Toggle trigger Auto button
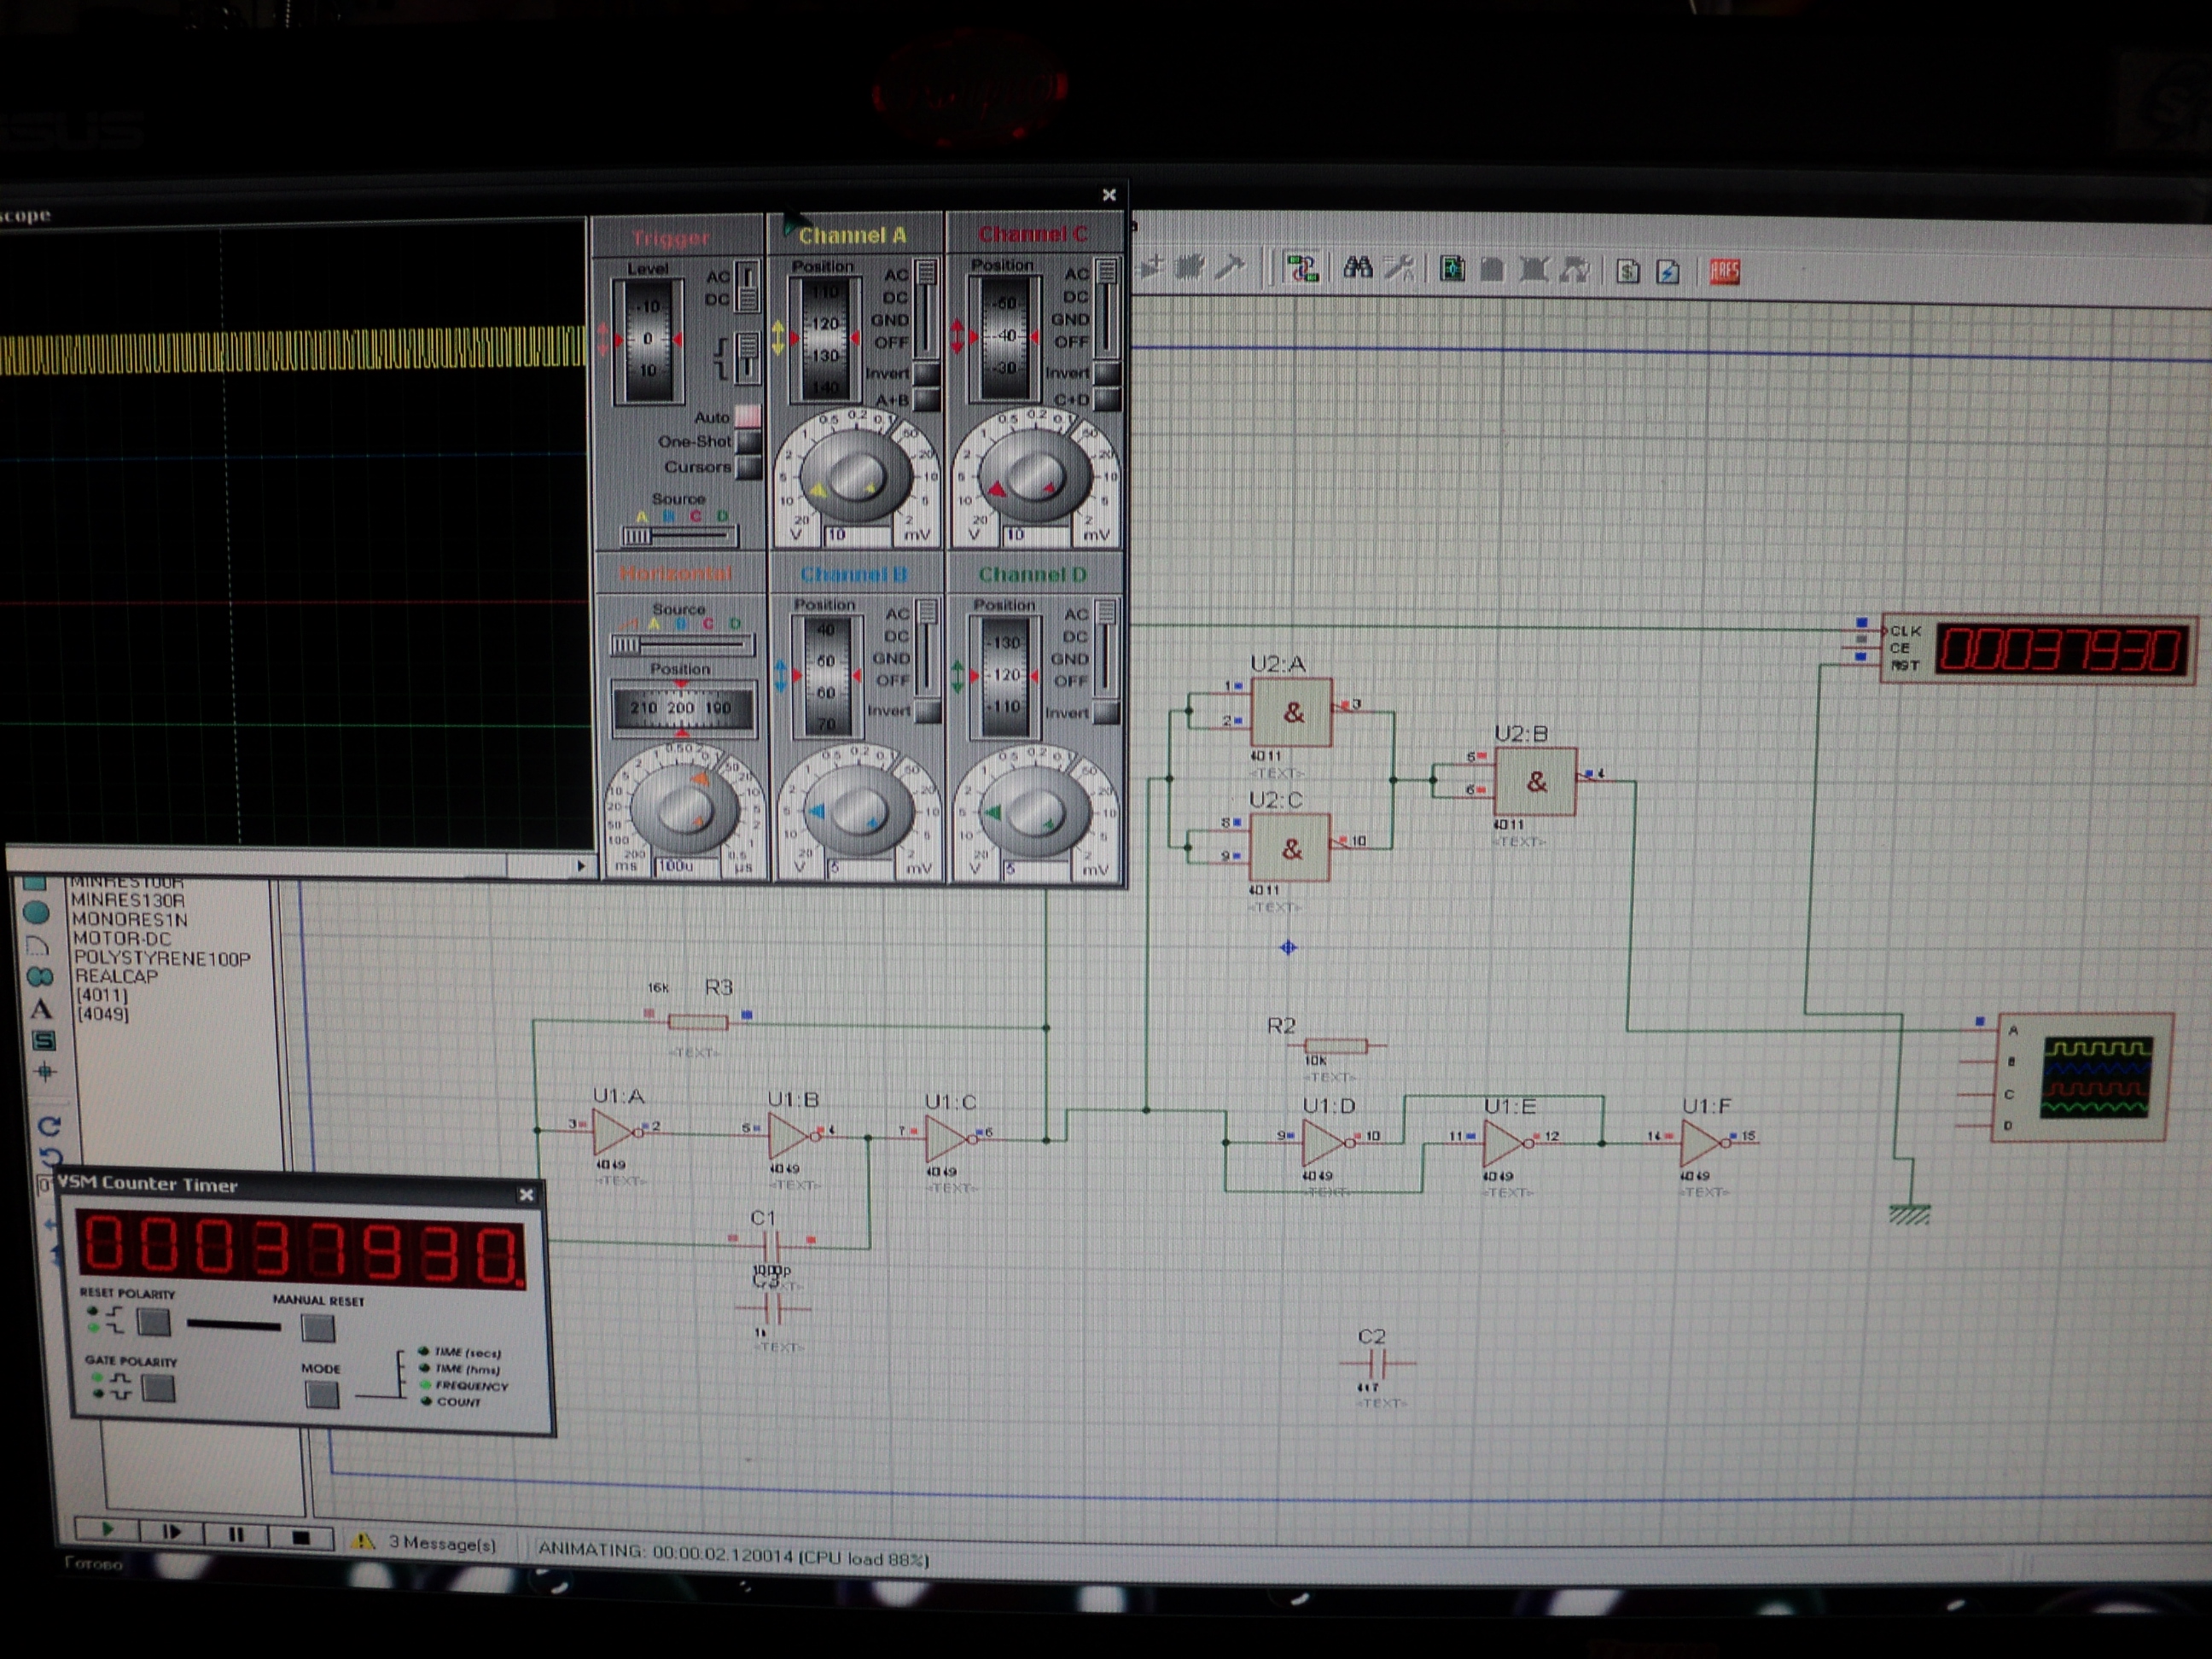Viewport: 2212px width, 1659px height. [747, 416]
